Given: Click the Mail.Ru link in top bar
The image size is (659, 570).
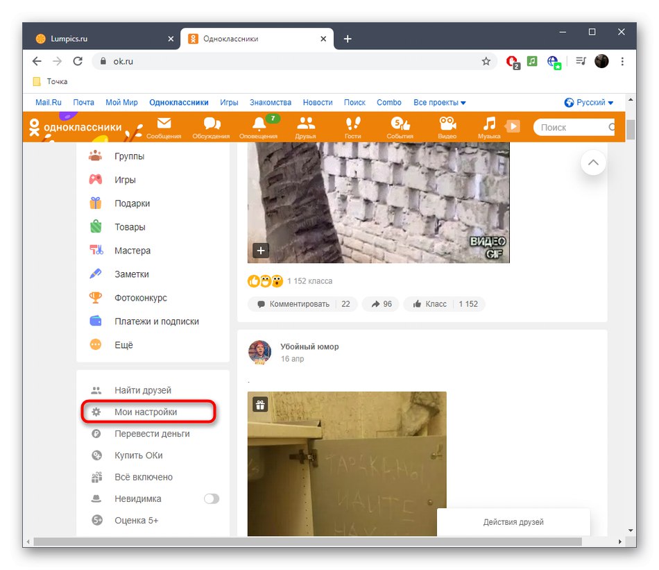Looking at the screenshot, I should click(49, 102).
